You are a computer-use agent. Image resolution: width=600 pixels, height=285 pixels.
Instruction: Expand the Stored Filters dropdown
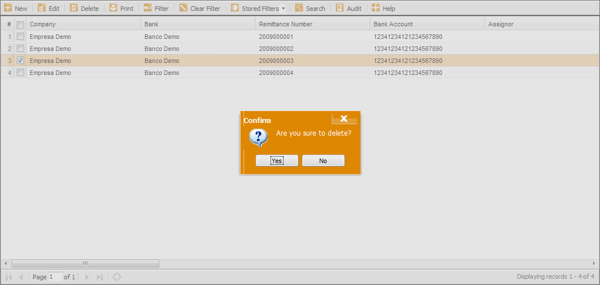click(x=283, y=9)
